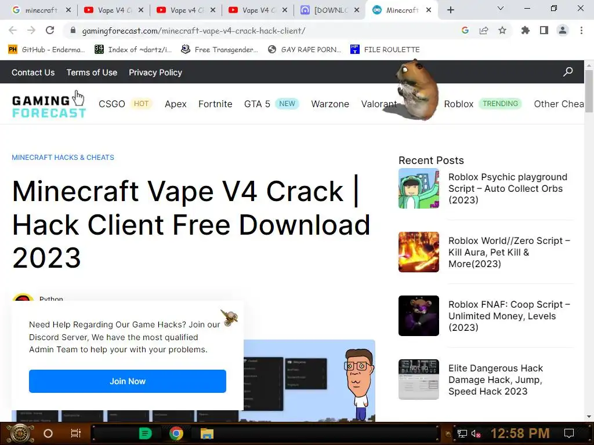Open Roblox World//Zero Script post

point(509,252)
